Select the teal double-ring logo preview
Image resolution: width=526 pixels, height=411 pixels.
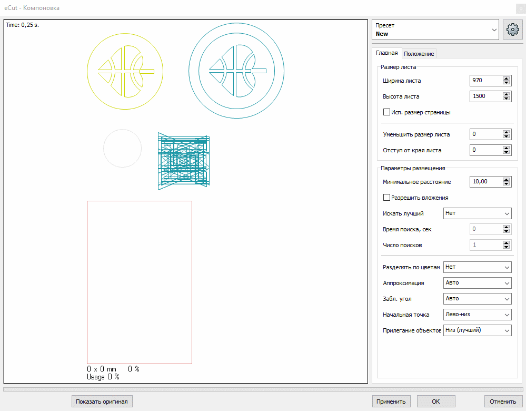coord(236,71)
